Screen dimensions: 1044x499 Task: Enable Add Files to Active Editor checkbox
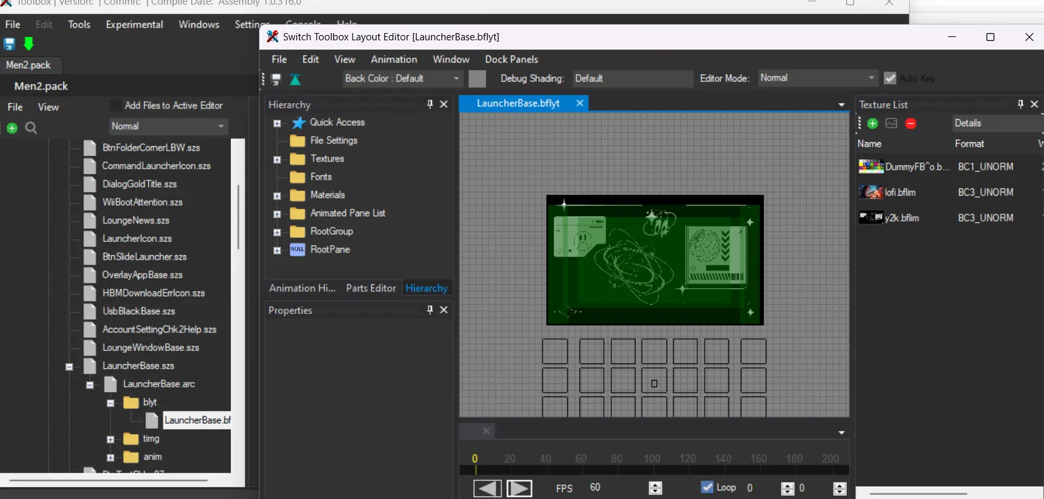click(116, 106)
